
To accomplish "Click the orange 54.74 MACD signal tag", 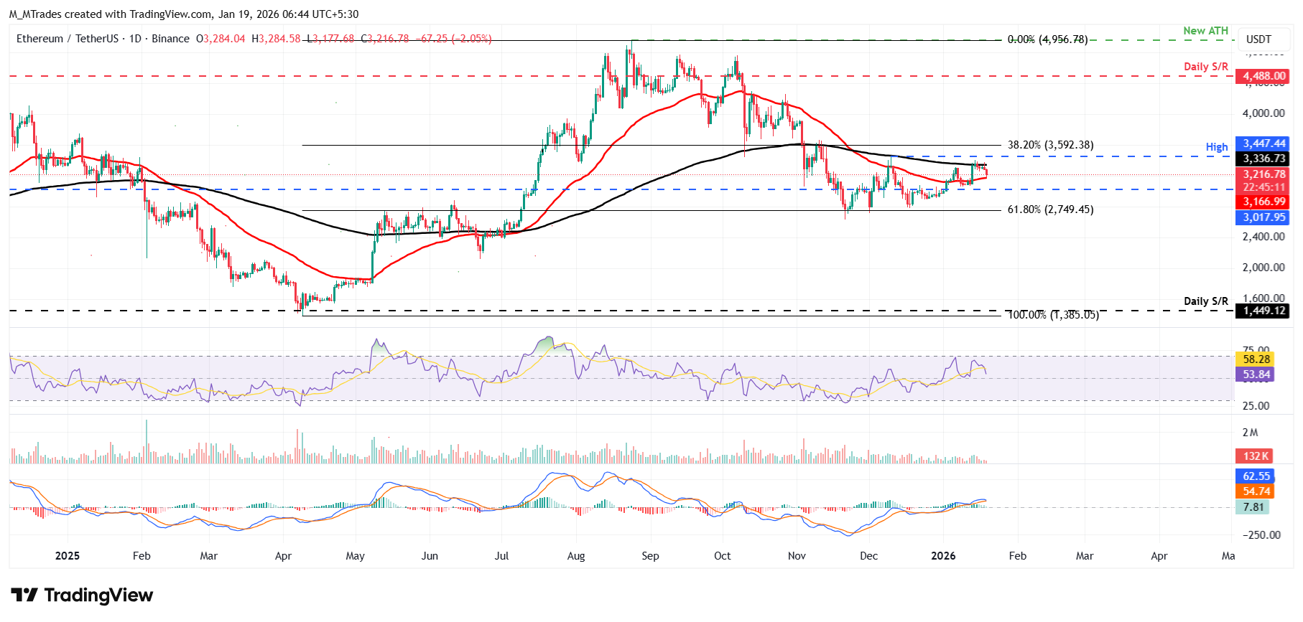I will tap(1256, 491).
